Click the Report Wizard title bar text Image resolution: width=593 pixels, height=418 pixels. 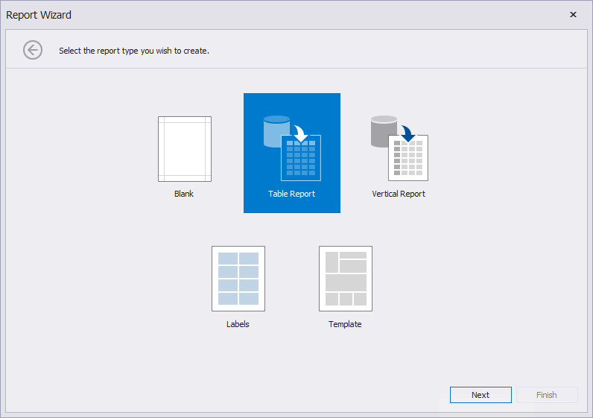[x=39, y=15]
